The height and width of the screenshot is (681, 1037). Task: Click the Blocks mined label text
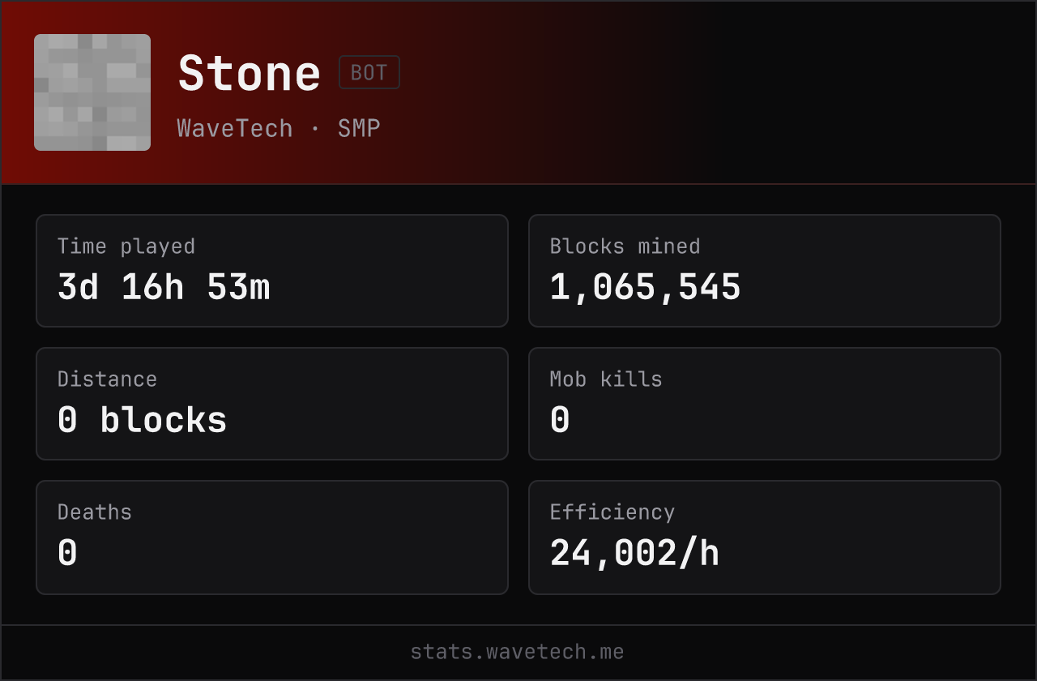pyautogui.click(x=625, y=246)
